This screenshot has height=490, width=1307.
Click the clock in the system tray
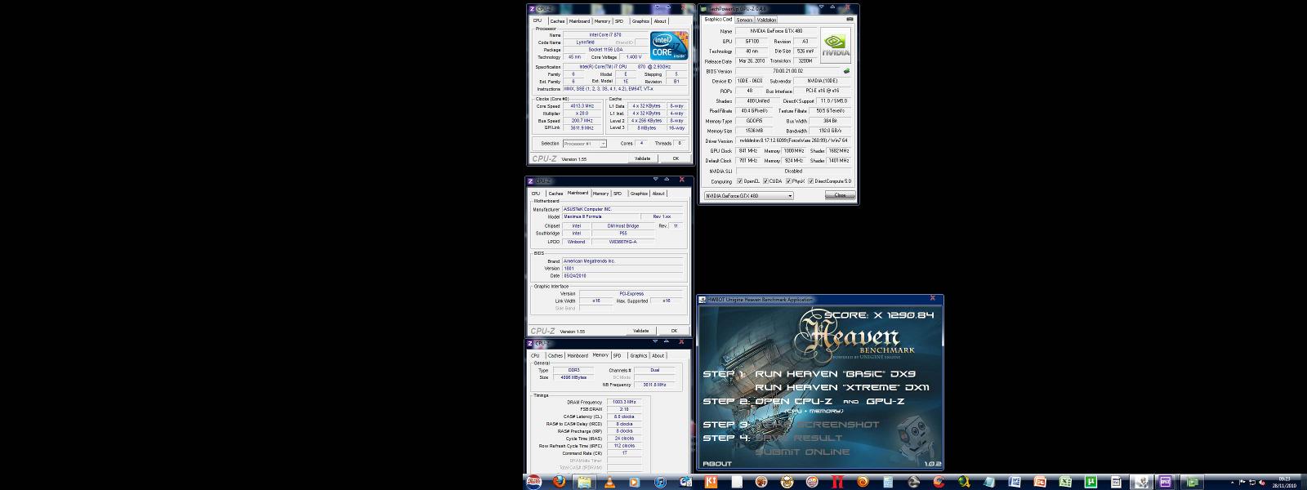1285,482
